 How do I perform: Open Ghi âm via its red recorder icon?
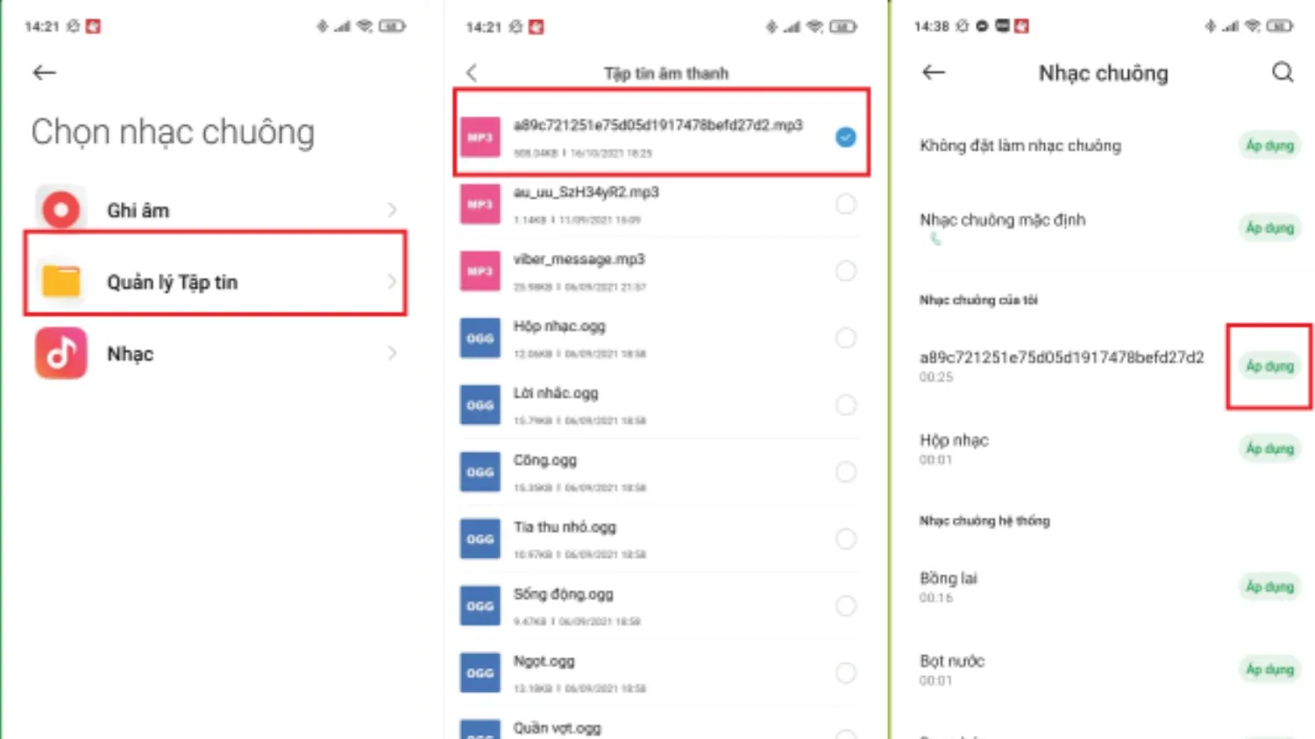coord(60,209)
